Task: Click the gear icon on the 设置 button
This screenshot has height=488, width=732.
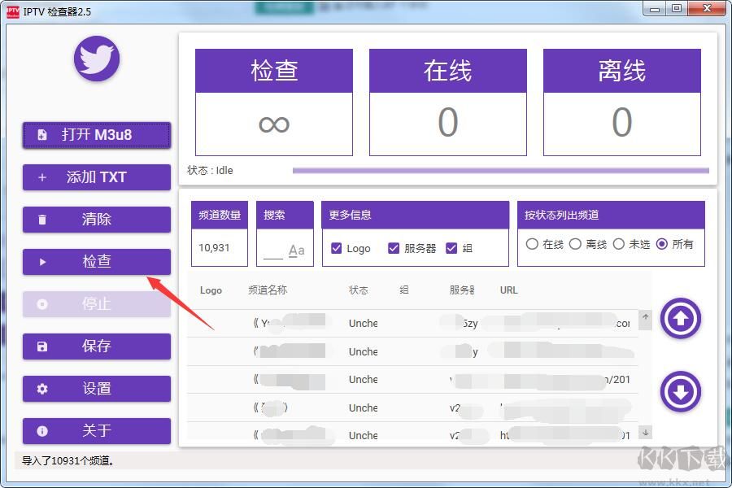Action: [42, 389]
